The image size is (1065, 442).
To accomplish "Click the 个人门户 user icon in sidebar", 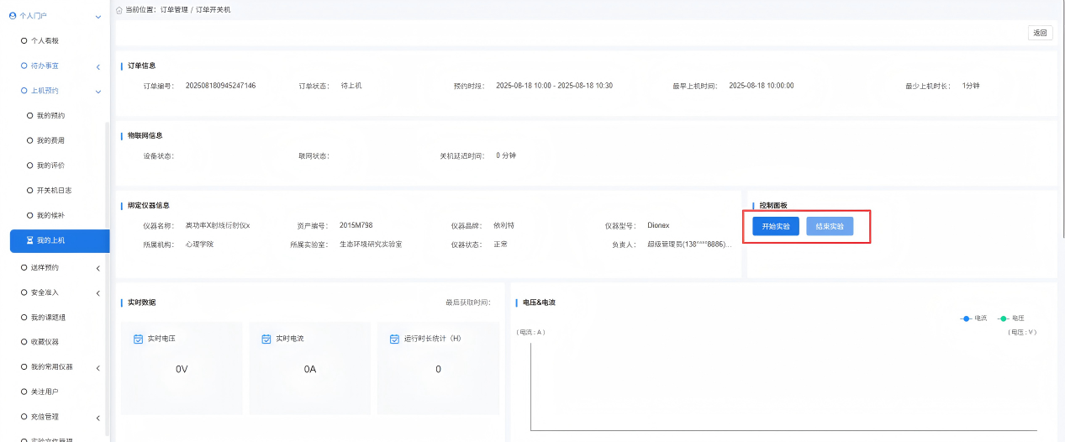I will (x=13, y=15).
